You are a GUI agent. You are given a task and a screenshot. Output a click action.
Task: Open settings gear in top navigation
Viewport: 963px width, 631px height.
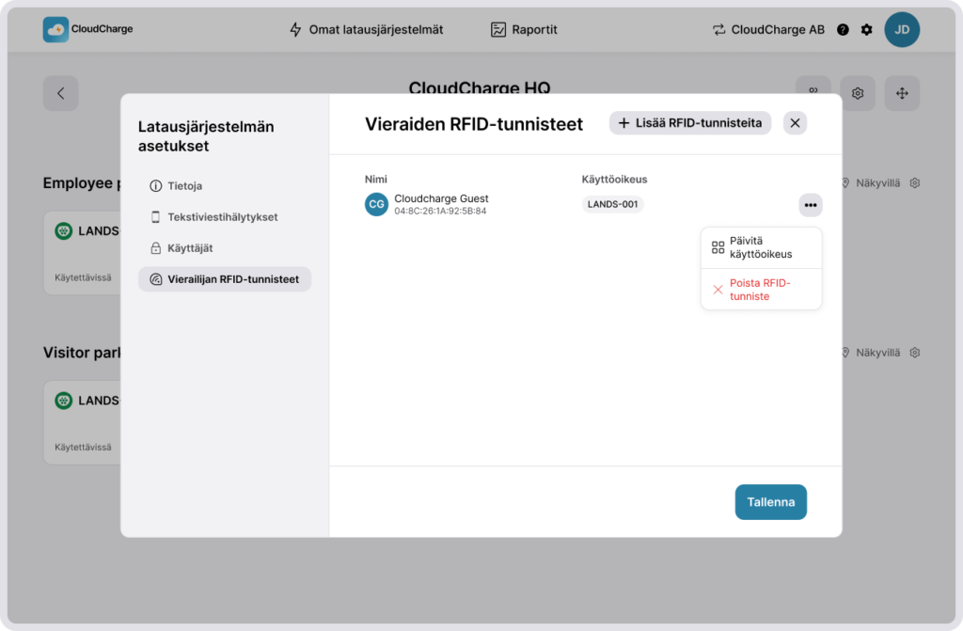tap(866, 29)
